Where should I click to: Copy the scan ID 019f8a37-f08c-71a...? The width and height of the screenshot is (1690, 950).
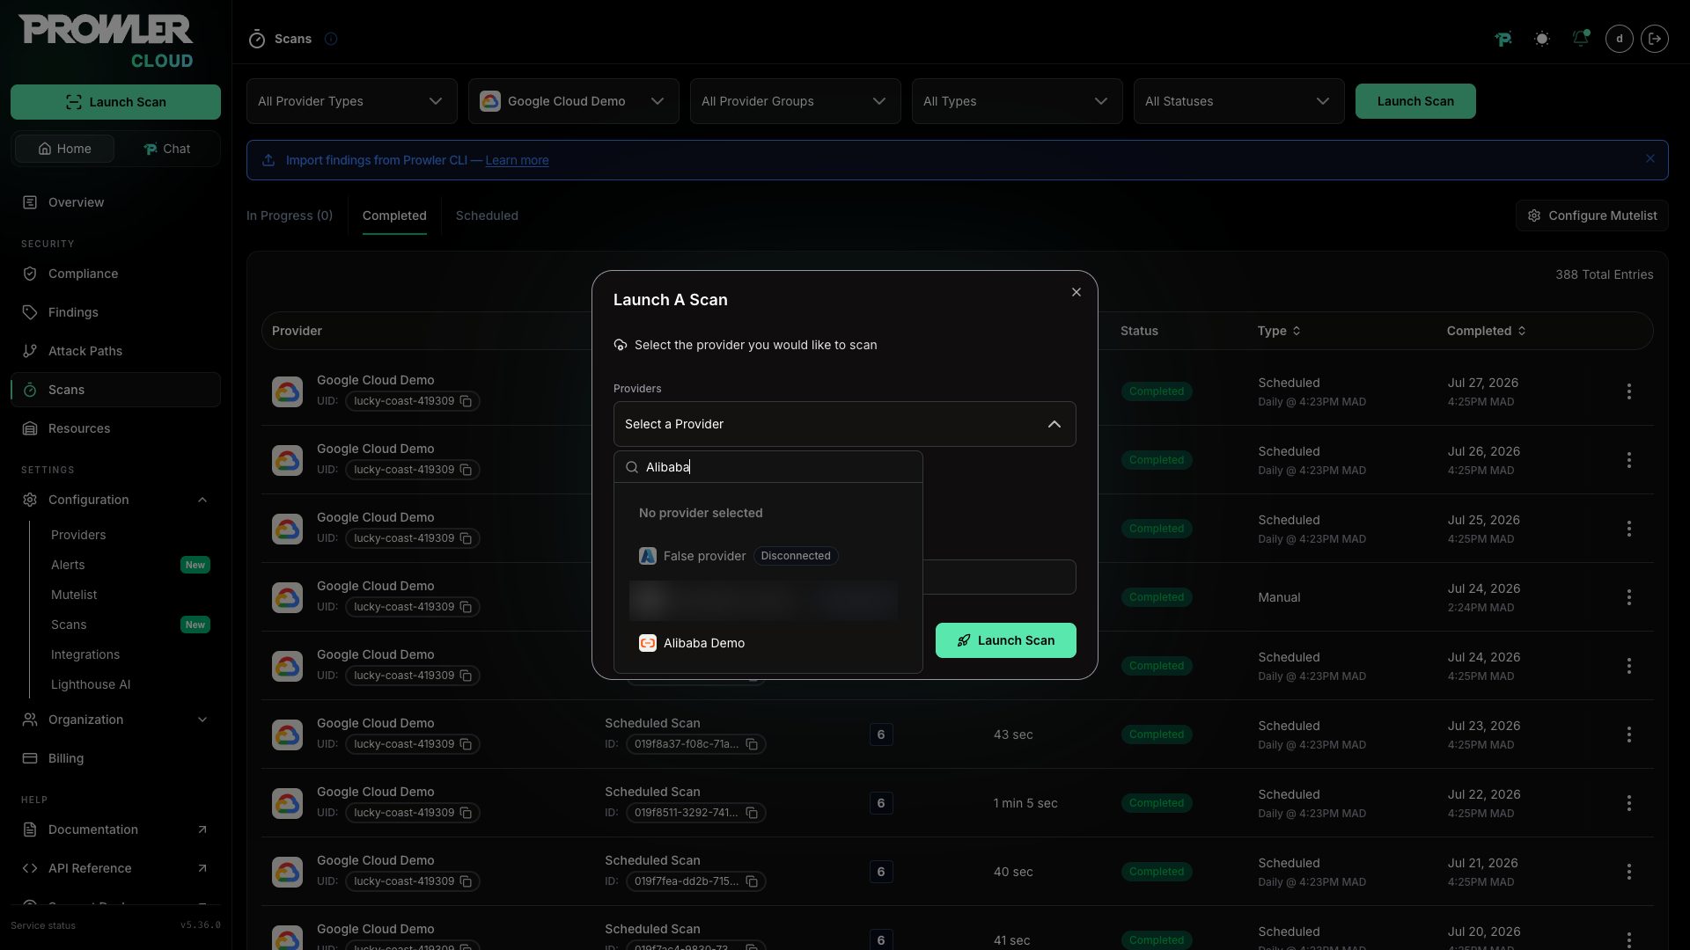[x=753, y=744]
